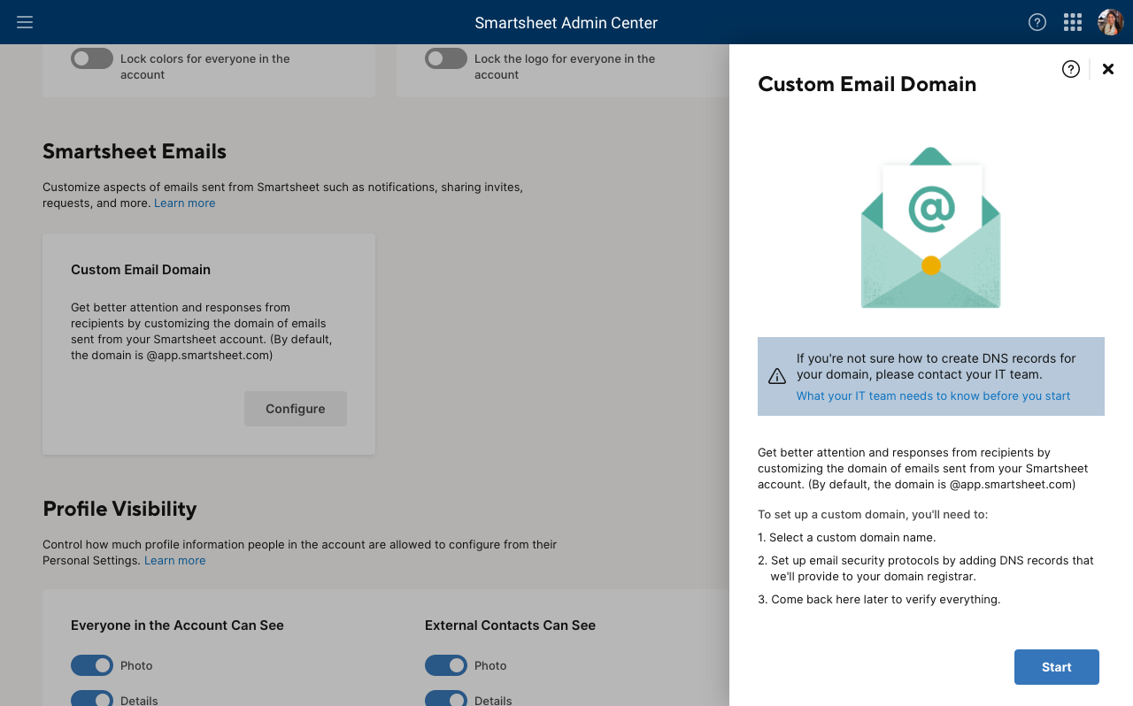
Task: Open the user profile avatar
Action: [1110, 22]
